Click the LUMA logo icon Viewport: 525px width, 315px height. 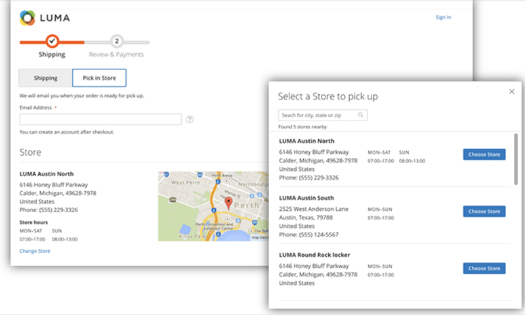[x=28, y=18]
